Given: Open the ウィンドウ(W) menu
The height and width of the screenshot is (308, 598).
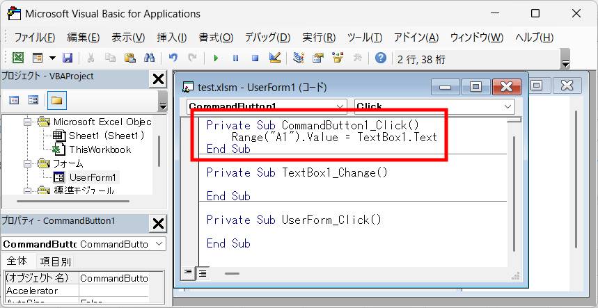Looking at the screenshot, I should click(477, 38).
